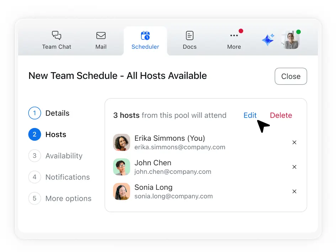Open the Mail inbox icon
The width and height of the screenshot is (336, 252).
tap(101, 35)
